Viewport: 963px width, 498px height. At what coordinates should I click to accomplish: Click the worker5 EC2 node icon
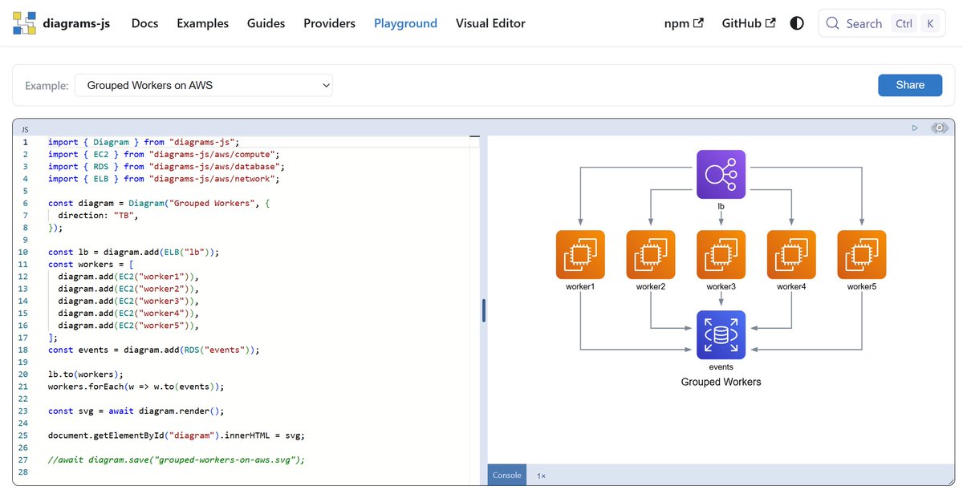pos(862,254)
